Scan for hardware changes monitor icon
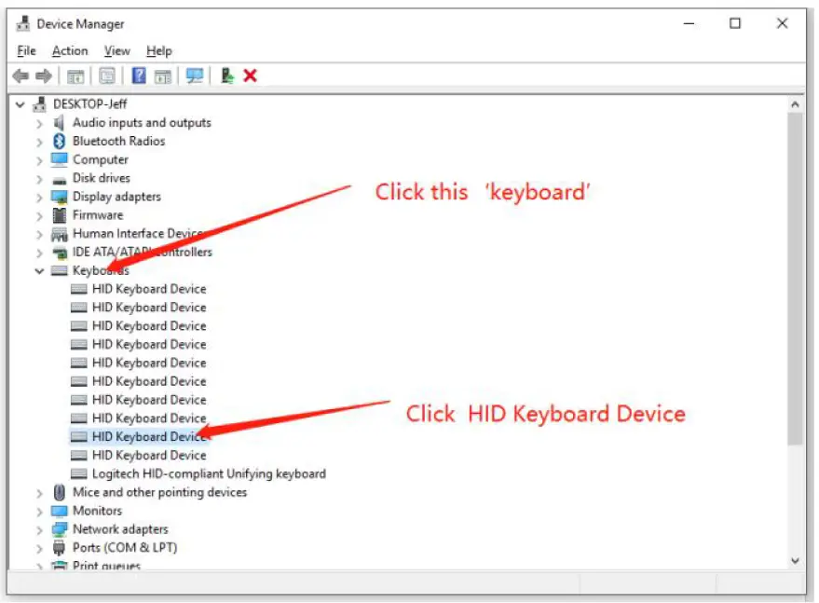This screenshot has width=819, height=603. pyautogui.click(x=195, y=76)
